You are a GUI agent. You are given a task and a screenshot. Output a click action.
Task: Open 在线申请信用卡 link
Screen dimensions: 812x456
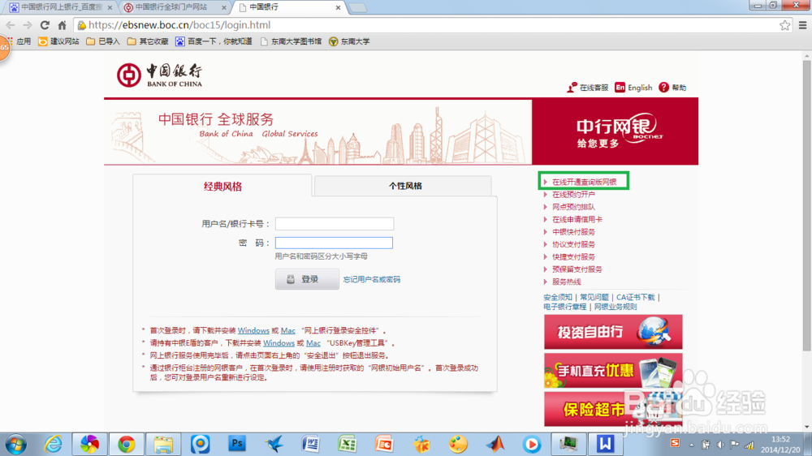click(x=577, y=219)
